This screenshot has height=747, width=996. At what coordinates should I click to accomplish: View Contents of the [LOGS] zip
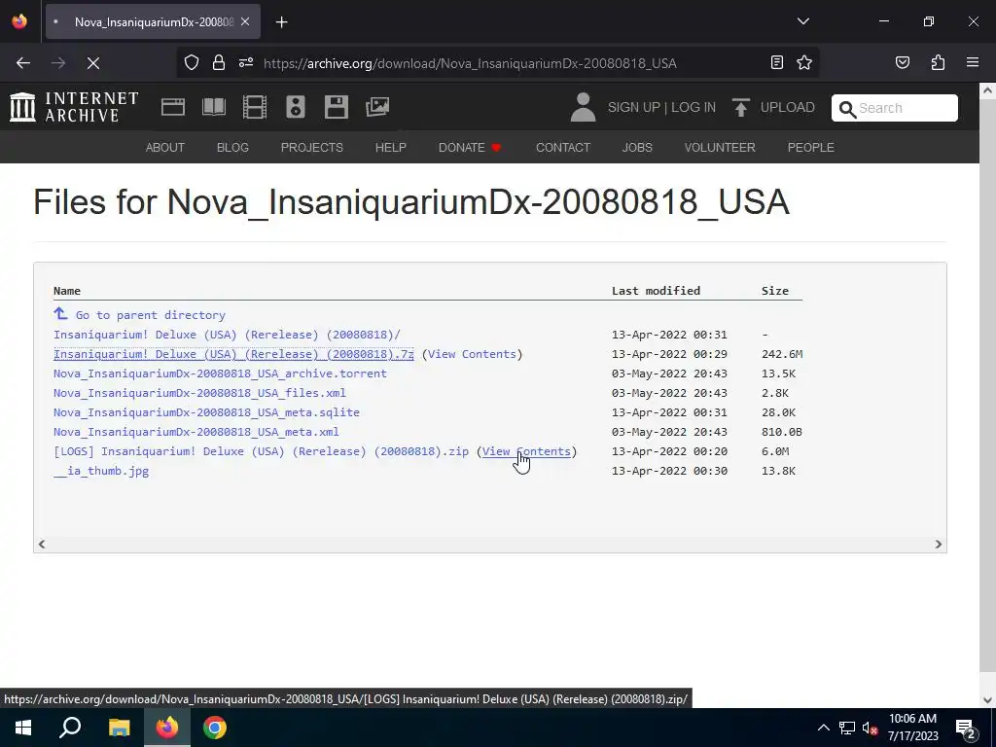(x=526, y=451)
